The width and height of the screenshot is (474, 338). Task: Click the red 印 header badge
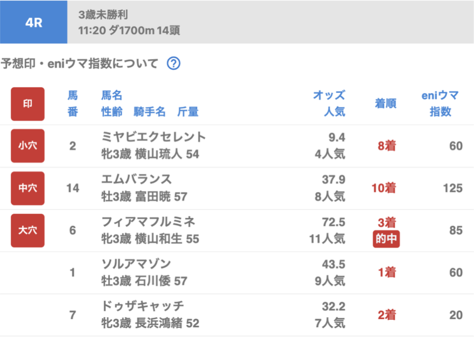pyautogui.click(x=28, y=104)
